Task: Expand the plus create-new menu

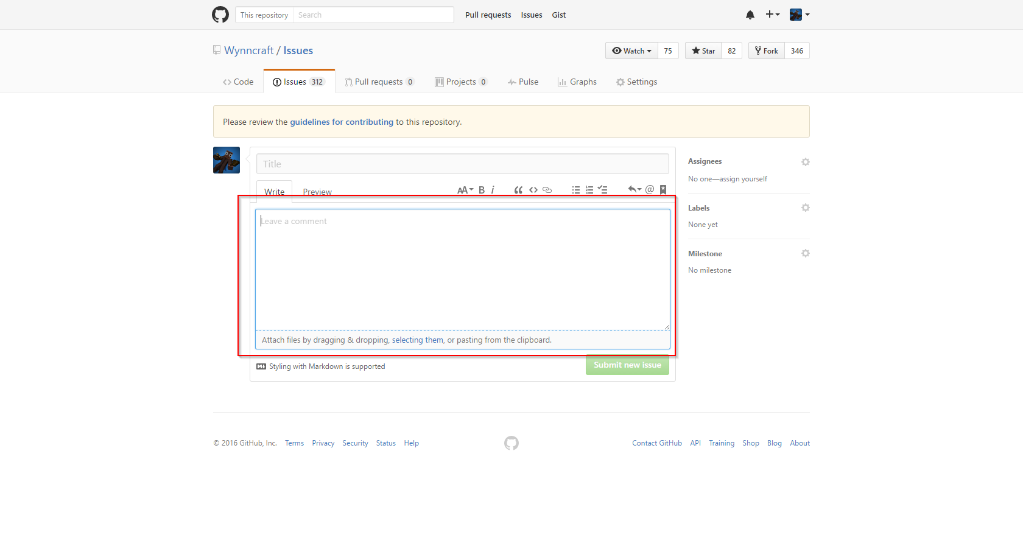Action: pos(773,15)
